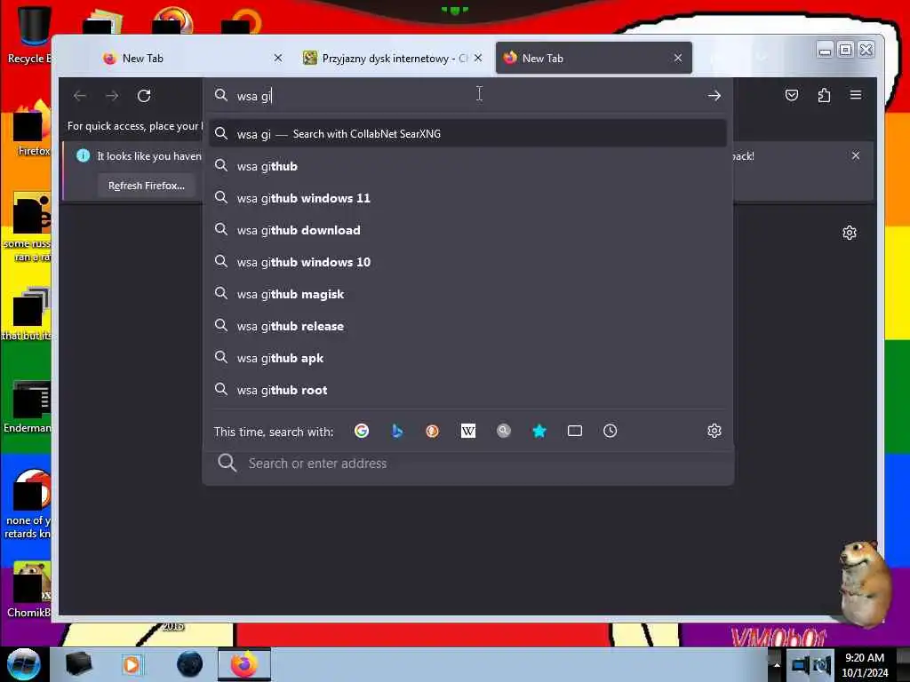The width and height of the screenshot is (910, 682).
Task: Open the Windows Start orb
Action: (24, 664)
